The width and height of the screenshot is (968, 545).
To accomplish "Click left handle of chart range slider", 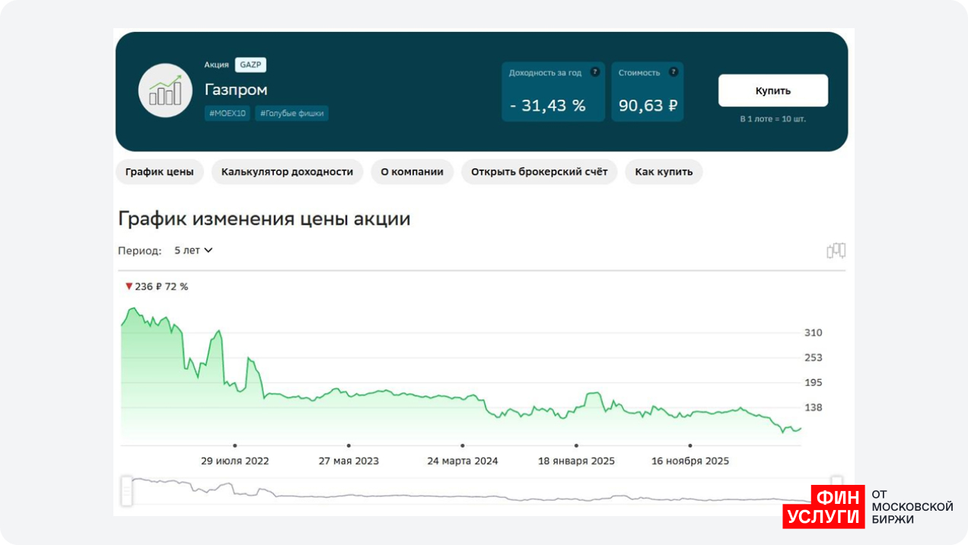I will pyautogui.click(x=126, y=491).
